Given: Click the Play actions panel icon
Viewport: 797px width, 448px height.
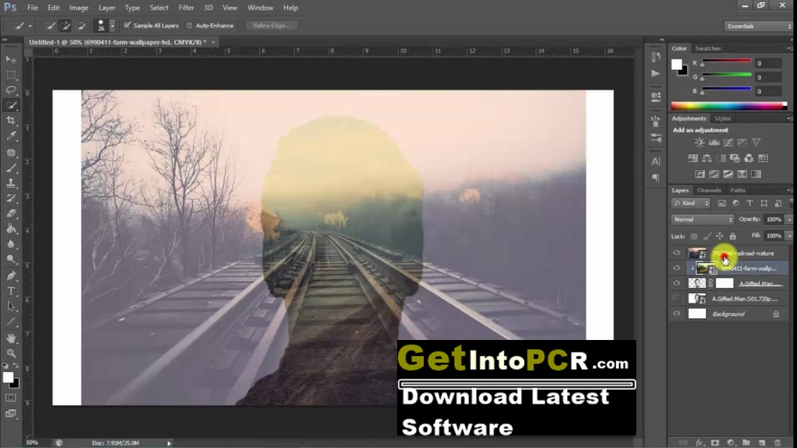Looking at the screenshot, I should point(656,73).
